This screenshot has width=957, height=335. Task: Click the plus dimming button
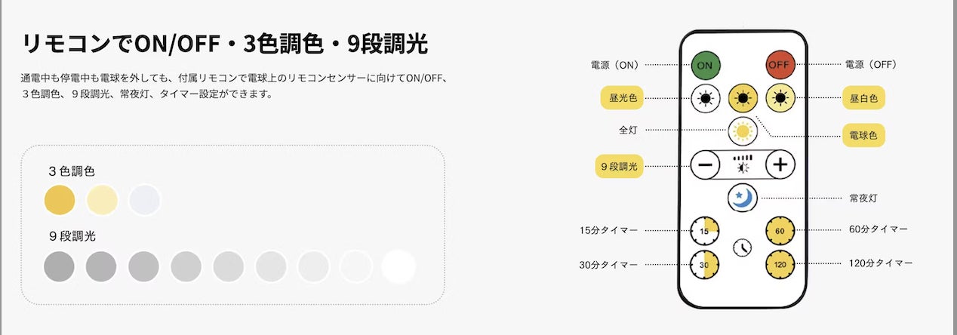pyautogui.click(x=780, y=164)
